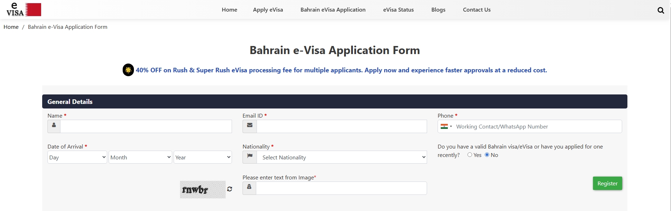Image resolution: width=671 pixels, height=211 pixels.
Task: Select No for valid Bahrain visa
Action: 487,155
